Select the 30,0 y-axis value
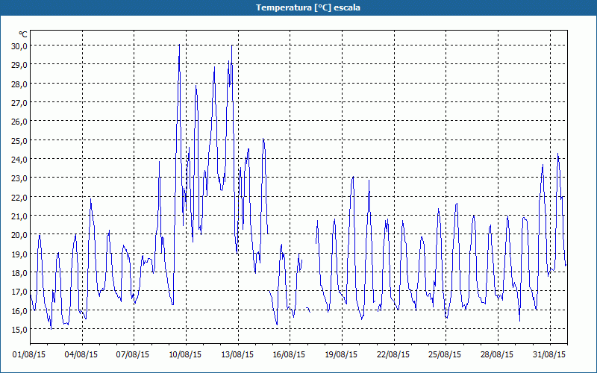The height and width of the screenshot is (373, 597). pos(19,46)
